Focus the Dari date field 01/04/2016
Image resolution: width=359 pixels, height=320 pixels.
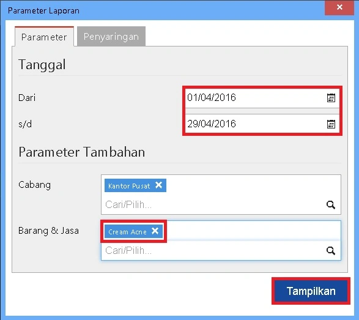point(262,98)
